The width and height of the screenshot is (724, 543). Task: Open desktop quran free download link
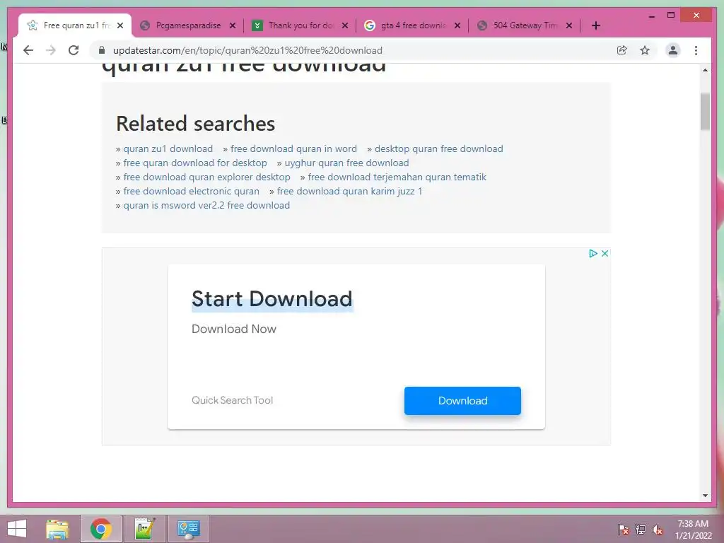[438, 148]
